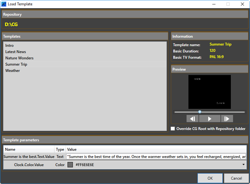250x184 pixels.
Task: Click the gray Clock color swatch
Action: click(x=70, y=165)
